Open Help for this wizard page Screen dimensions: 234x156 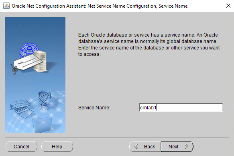(57, 147)
